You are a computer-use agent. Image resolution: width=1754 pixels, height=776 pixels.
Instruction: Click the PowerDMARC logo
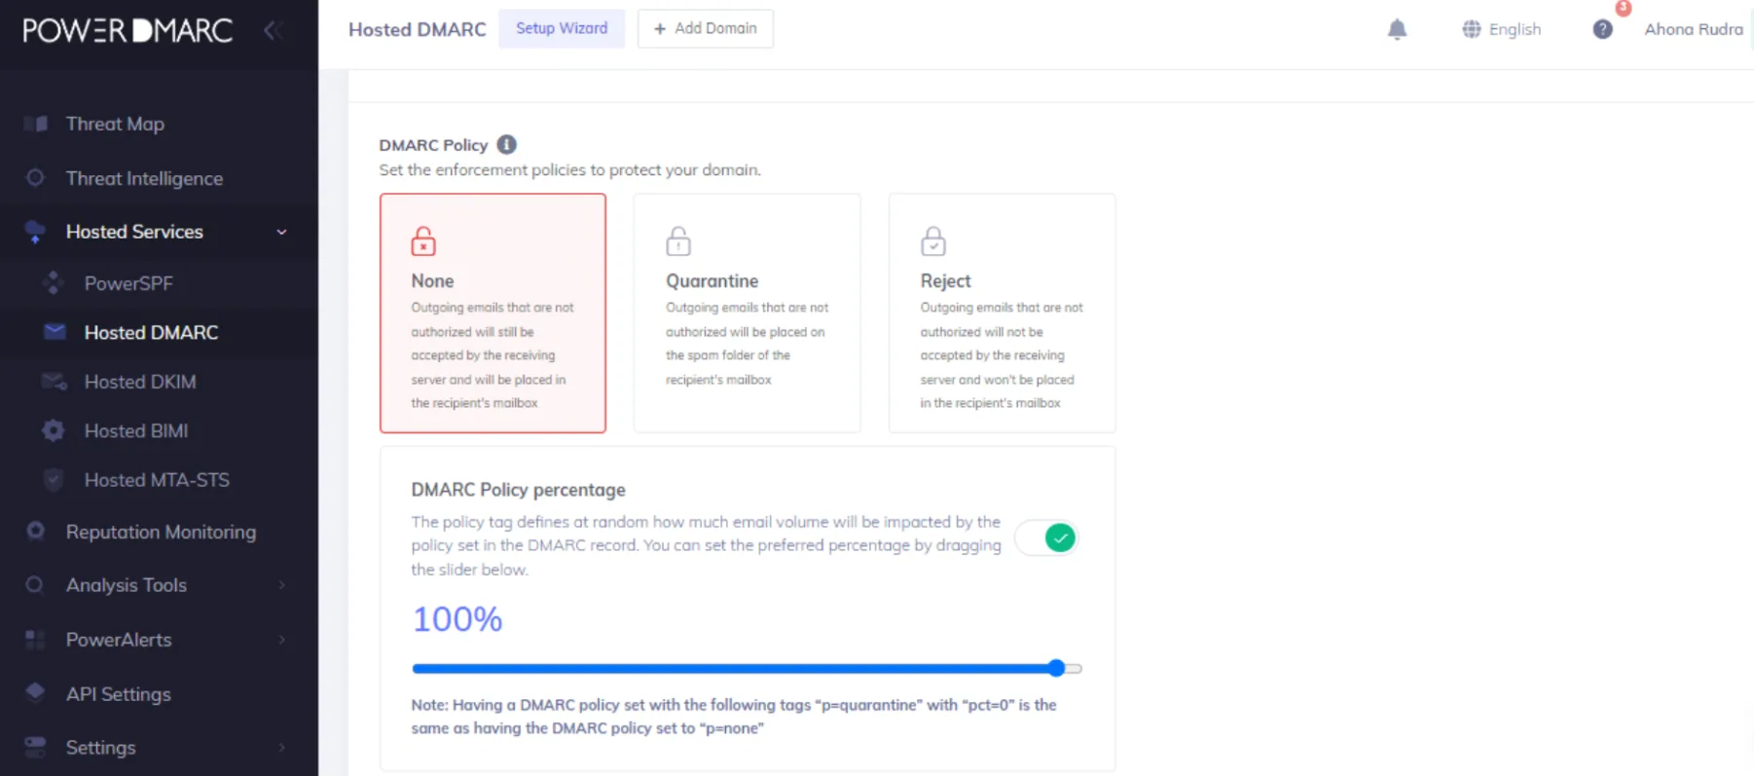128,30
